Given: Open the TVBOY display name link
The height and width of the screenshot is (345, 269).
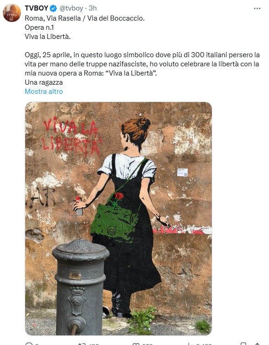Looking at the screenshot, I should (x=36, y=8).
